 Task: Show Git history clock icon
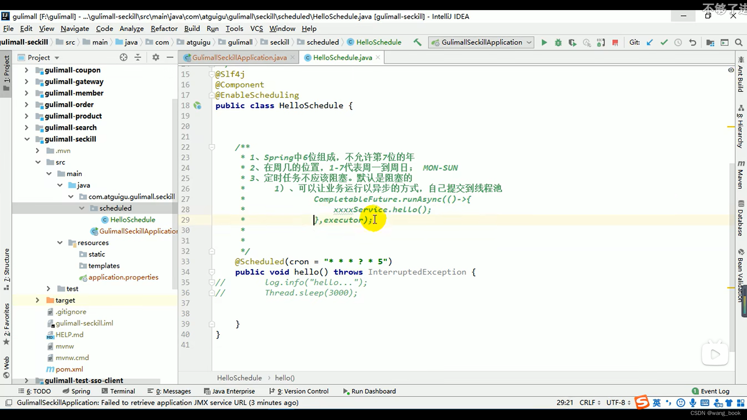click(678, 42)
